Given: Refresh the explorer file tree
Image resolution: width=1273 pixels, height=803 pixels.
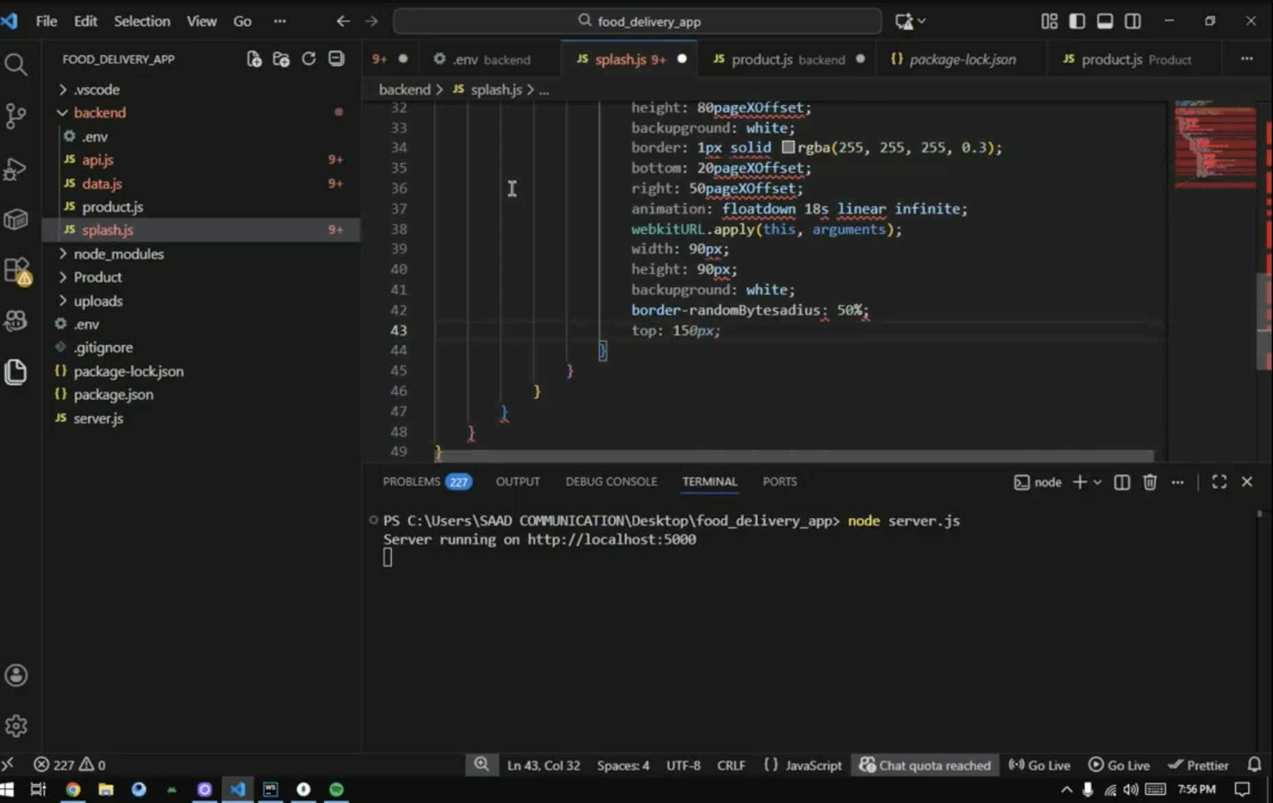Looking at the screenshot, I should (309, 59).
